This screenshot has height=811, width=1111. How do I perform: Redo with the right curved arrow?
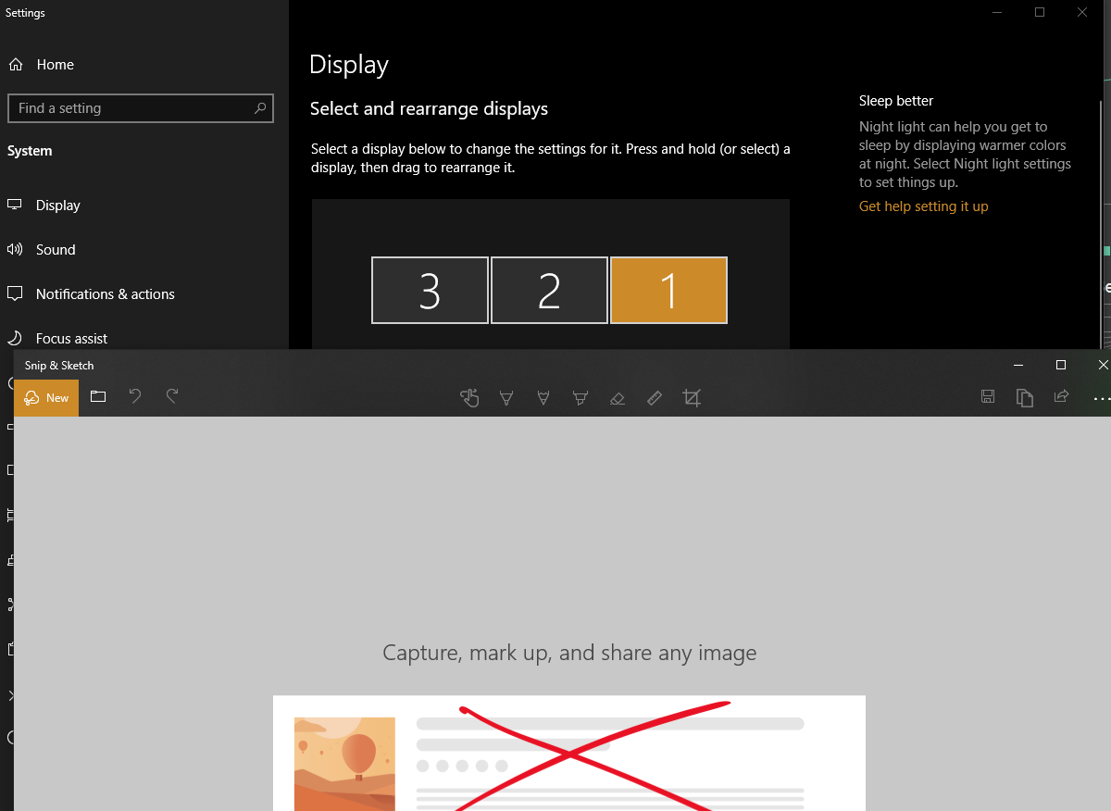pos(172,397)
